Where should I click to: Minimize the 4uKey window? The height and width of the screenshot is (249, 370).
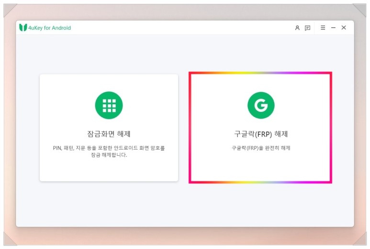click(333, 28)
